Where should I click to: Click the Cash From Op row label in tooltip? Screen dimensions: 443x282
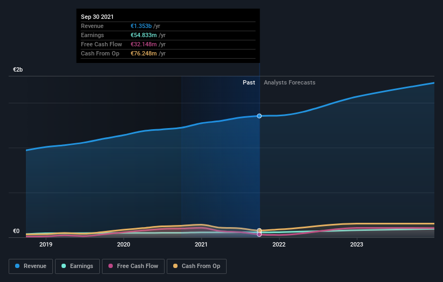tap(100, 53)
